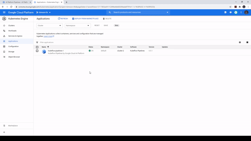Click the SAVE view button

(106, 25)
